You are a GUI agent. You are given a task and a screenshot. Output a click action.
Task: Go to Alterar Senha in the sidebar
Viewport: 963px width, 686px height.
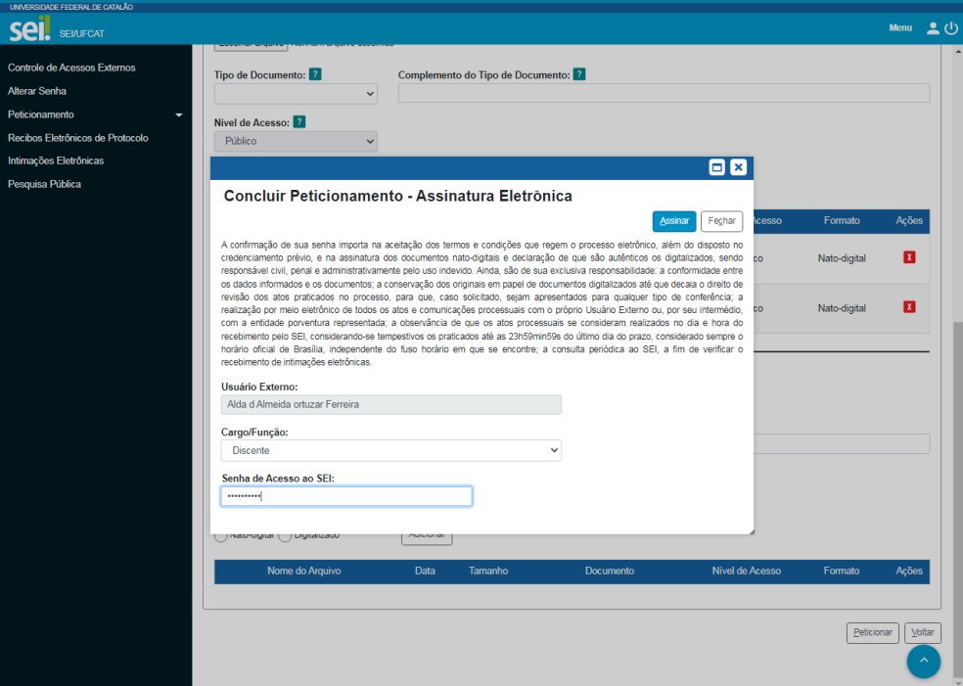pyautogui.click(x=37, y=91)
